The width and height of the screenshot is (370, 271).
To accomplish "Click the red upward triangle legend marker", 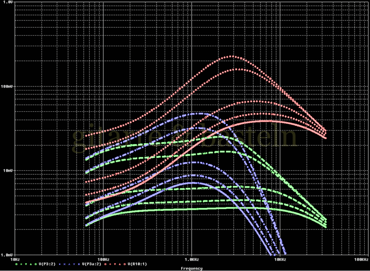I will tap(119, 264).
